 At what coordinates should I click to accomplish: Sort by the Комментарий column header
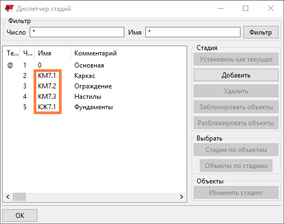(95, 53)
